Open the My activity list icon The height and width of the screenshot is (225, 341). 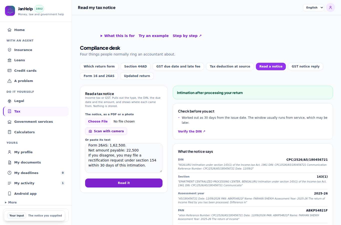click(9, 183)
